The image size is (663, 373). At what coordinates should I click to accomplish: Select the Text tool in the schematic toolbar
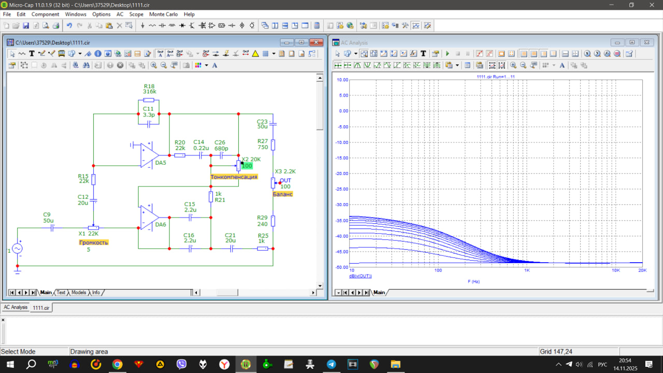point(32,53)
